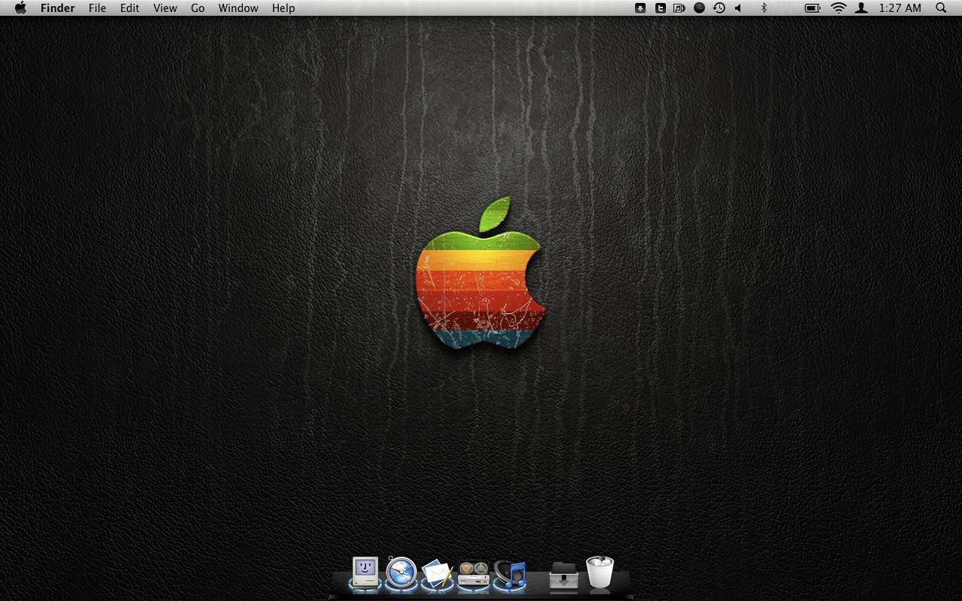
Task: Open the View menu
Action: [165, 8]
